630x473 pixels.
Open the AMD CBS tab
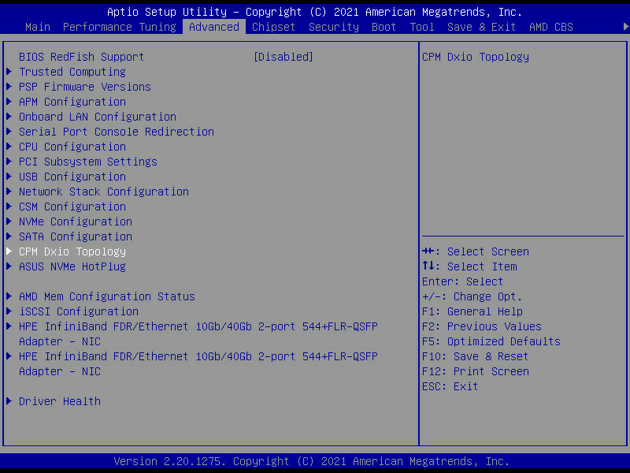pos(551,27)
